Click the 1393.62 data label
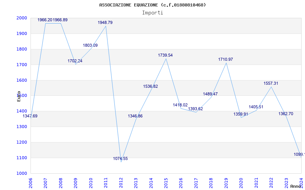The width and height of the screenshot is (305, 190). (x=196, y=109)
